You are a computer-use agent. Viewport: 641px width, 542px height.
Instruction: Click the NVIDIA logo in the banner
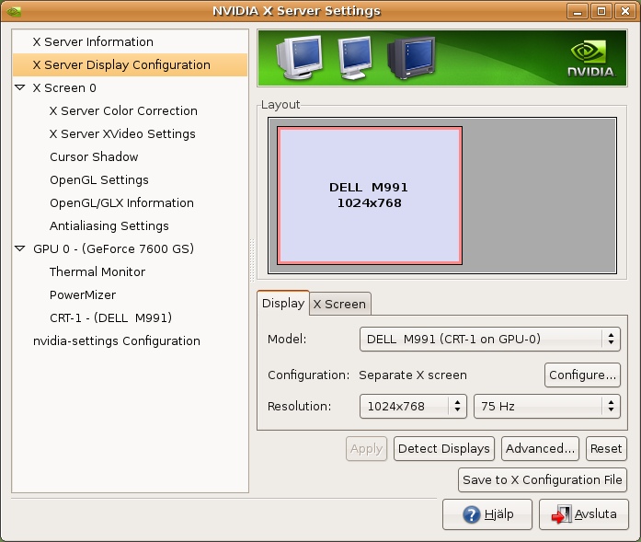click(x=591, y=59)
